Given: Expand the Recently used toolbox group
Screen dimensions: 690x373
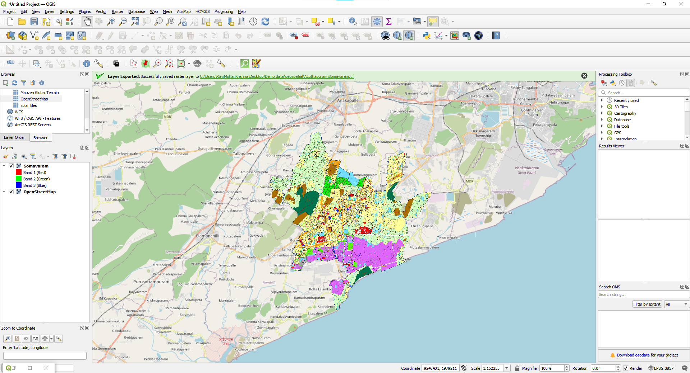Looking at the screenshot, I should pyautogui.click(x=602, y=100).
